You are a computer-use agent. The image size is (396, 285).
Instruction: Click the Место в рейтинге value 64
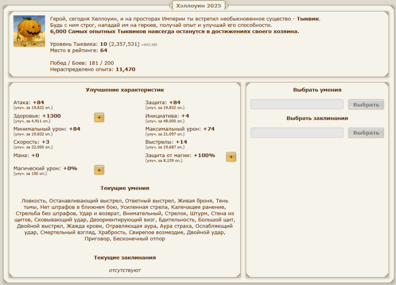[x=103, y=51]
